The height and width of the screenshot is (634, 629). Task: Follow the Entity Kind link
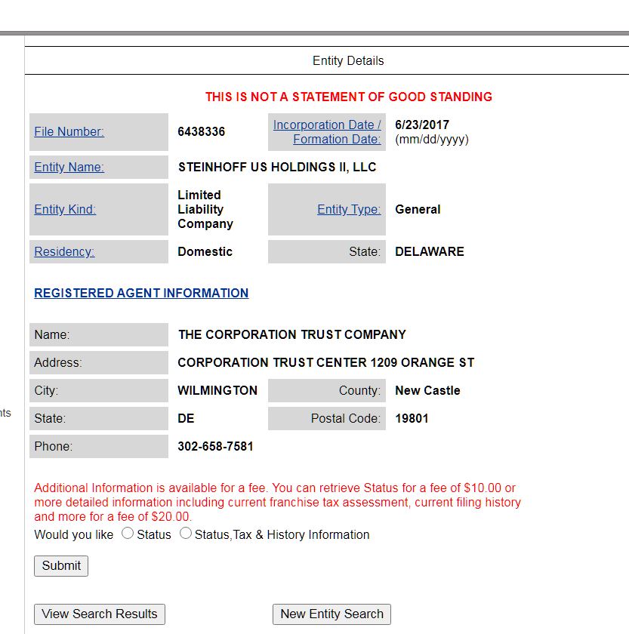pos(65,210)
